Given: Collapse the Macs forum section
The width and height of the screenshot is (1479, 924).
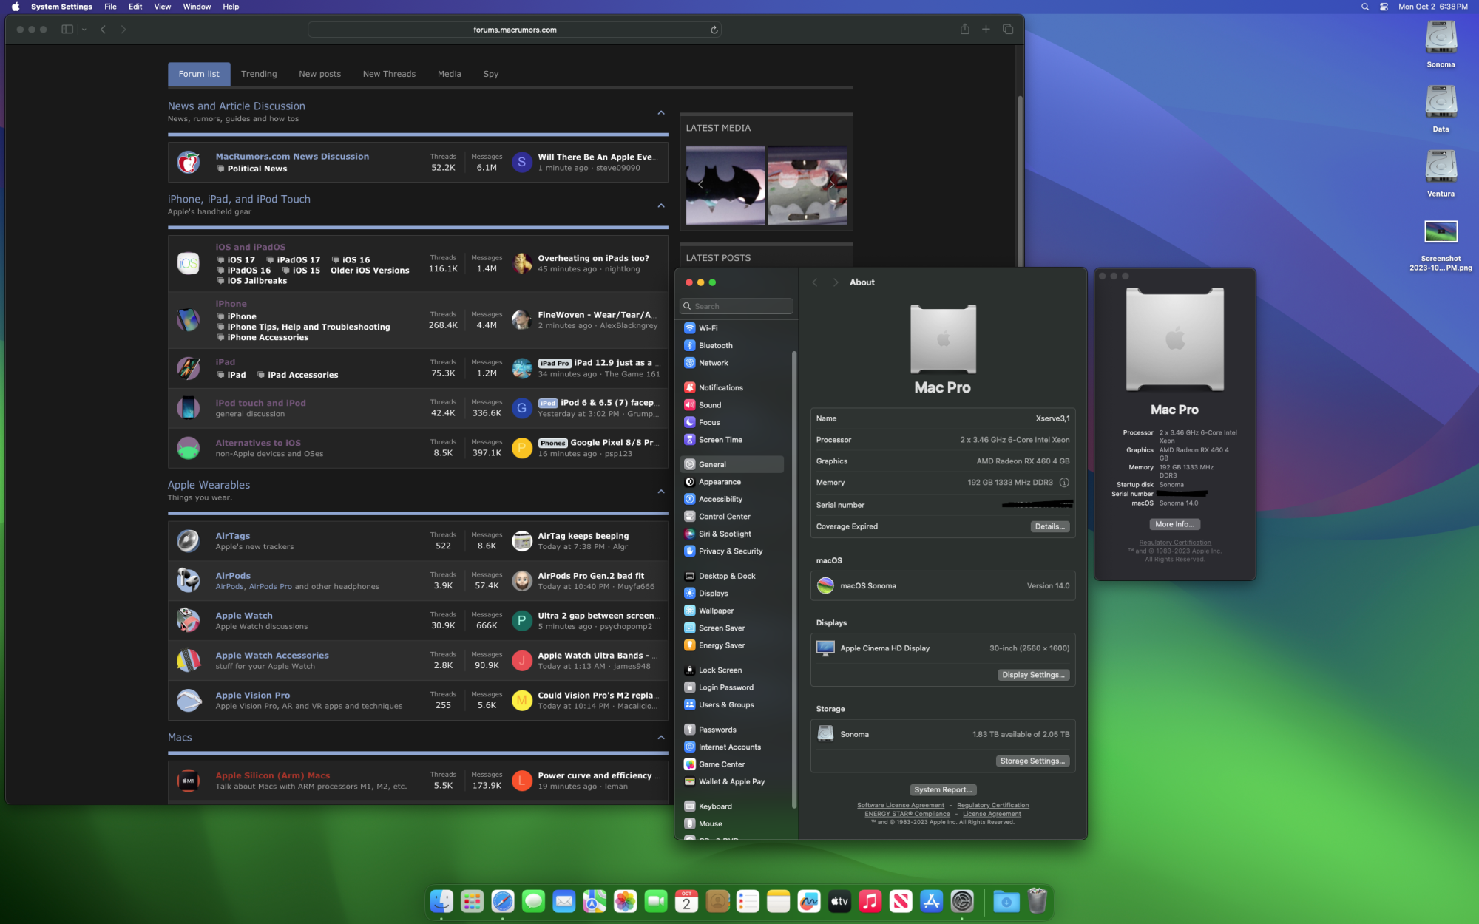Looking at the screenshot, I should 660,737.
